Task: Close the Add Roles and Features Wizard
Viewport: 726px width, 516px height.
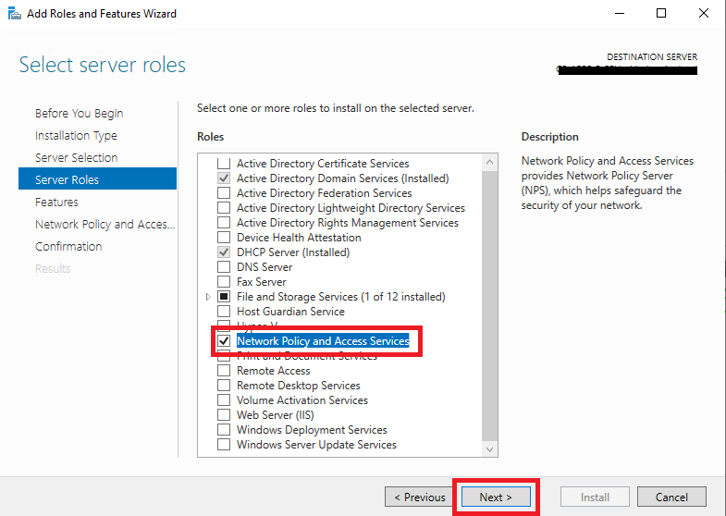Action: coord(703,14)
